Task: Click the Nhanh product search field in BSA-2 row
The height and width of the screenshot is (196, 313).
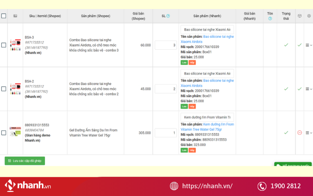Action: click(x=207, y=73)
